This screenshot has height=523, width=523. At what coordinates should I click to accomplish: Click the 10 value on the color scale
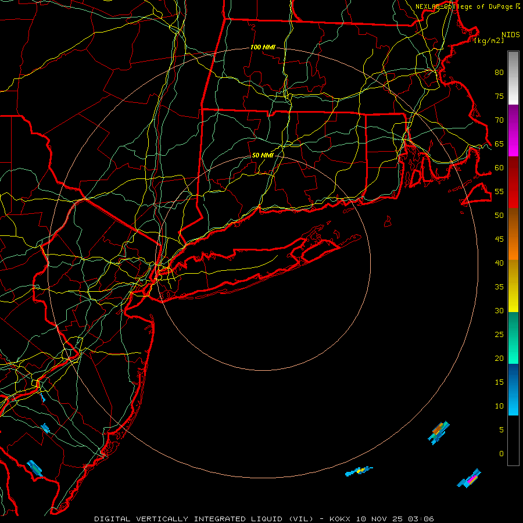coord(499,406)
